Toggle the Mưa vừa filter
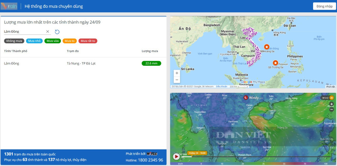Viewport: 337px width, 166px height. click(52, 41)
